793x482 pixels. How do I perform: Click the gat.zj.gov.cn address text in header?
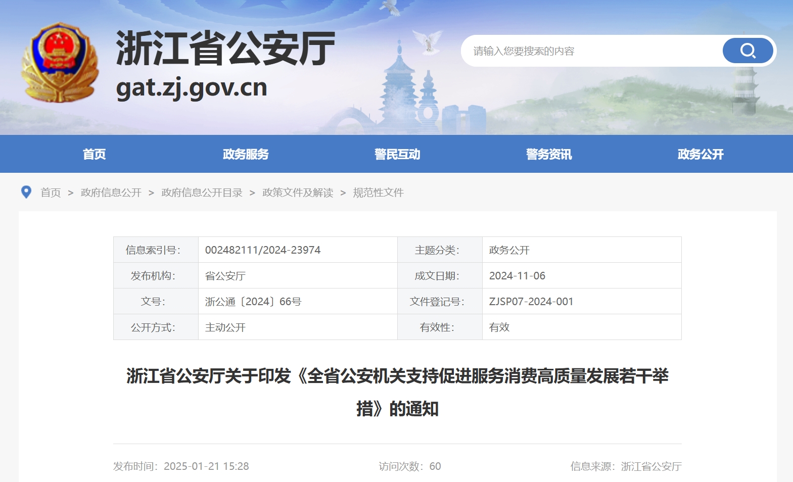pyautogui.click(x=192, y=88)
